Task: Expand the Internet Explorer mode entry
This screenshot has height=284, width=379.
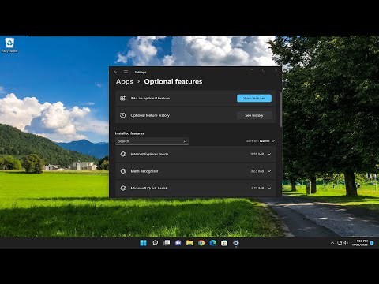Action: coord(269,154)
